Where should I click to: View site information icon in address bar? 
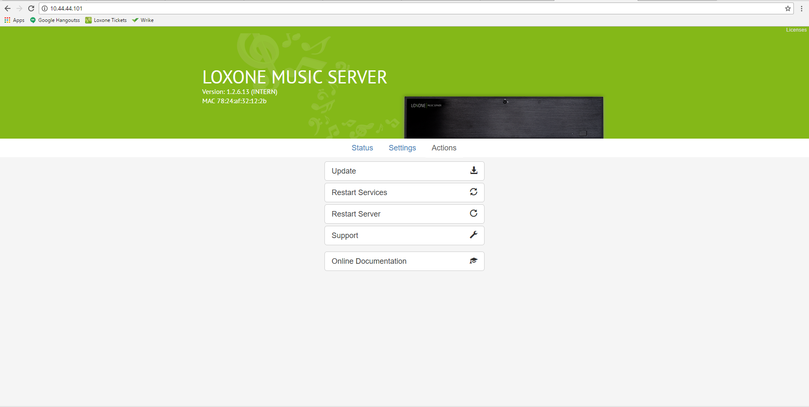(x=45, y=8)
